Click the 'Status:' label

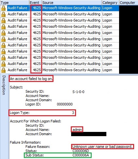pos(31,151)
